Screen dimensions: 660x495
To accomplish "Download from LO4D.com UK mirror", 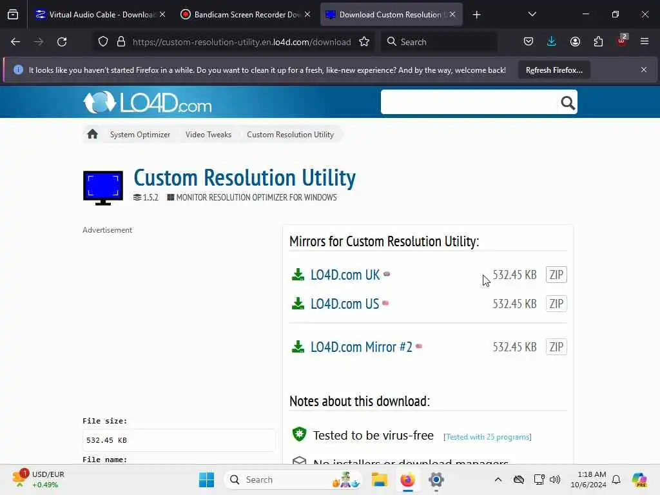I will 345,275.
